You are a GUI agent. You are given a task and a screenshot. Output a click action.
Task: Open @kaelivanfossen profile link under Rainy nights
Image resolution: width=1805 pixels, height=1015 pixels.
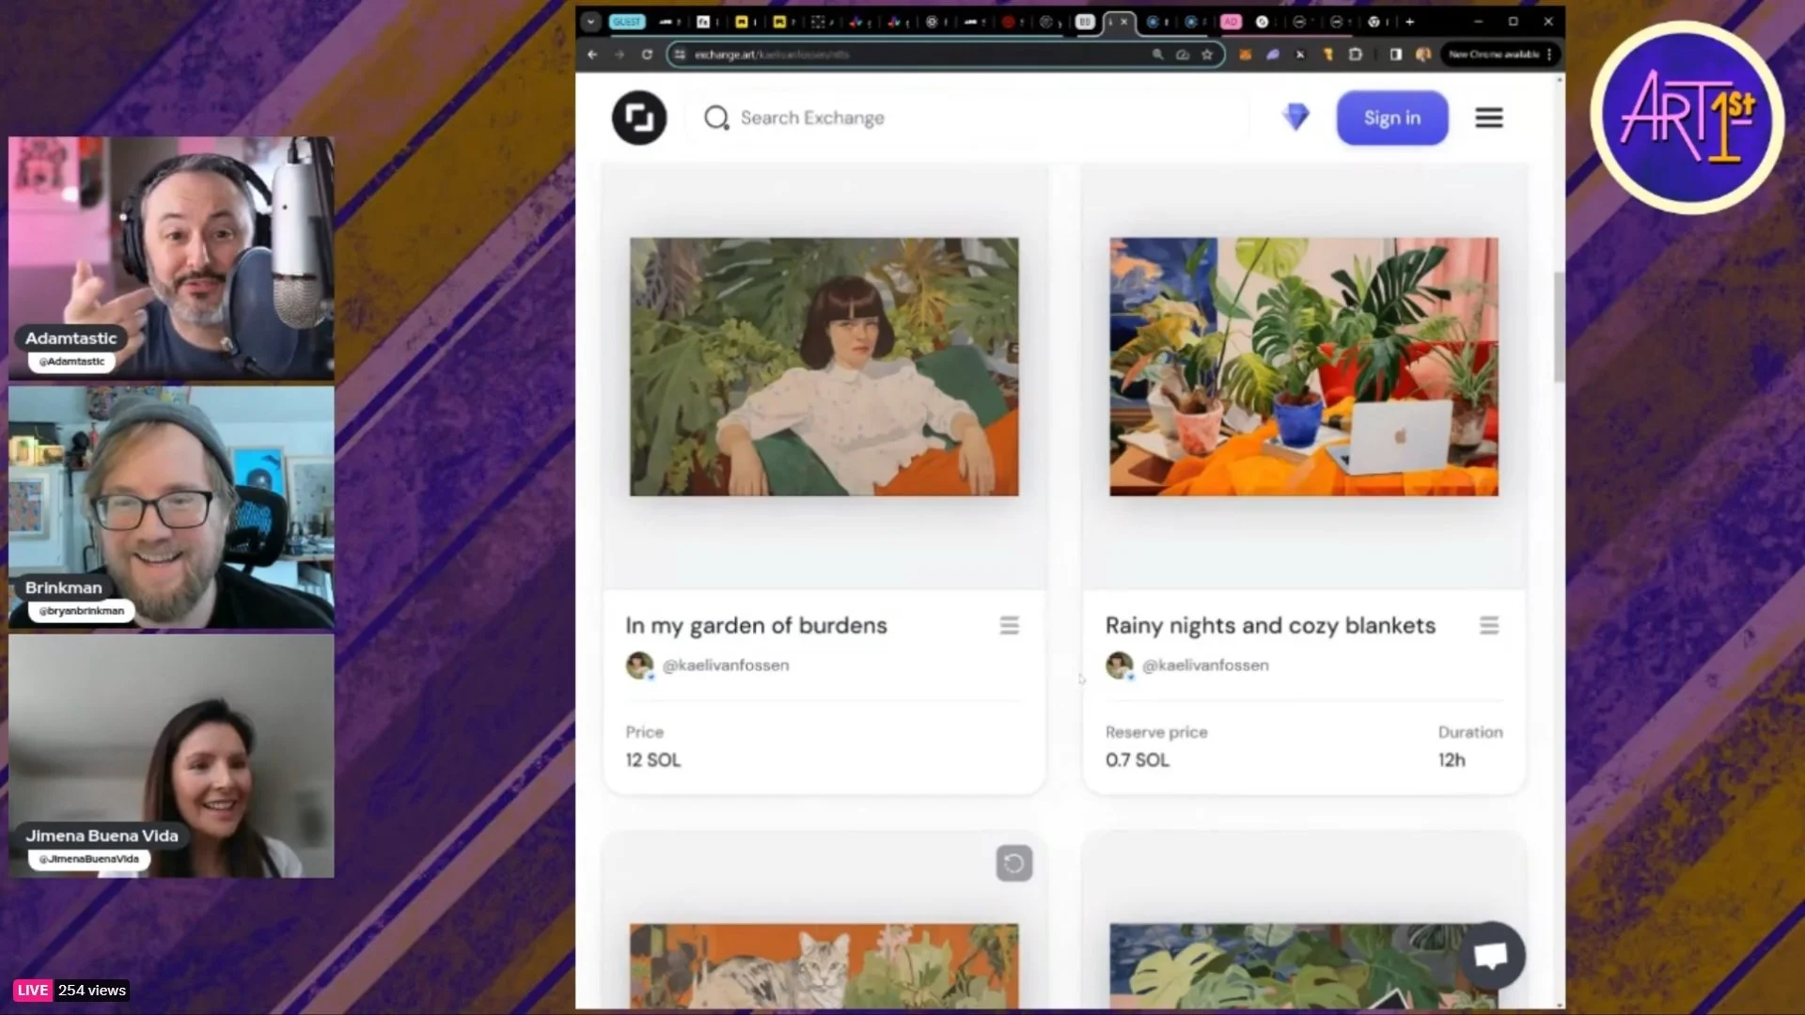point(1204,665)
